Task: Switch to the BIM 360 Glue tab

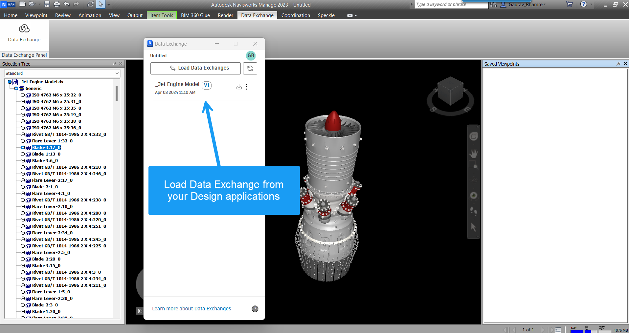Action: click(x=195, y=15)
